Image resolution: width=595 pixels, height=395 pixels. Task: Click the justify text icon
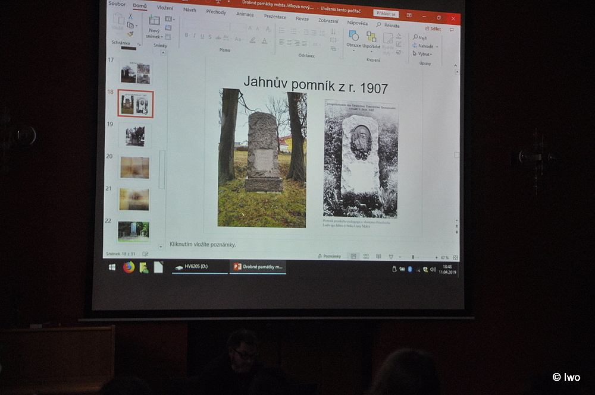click(304, 43)
